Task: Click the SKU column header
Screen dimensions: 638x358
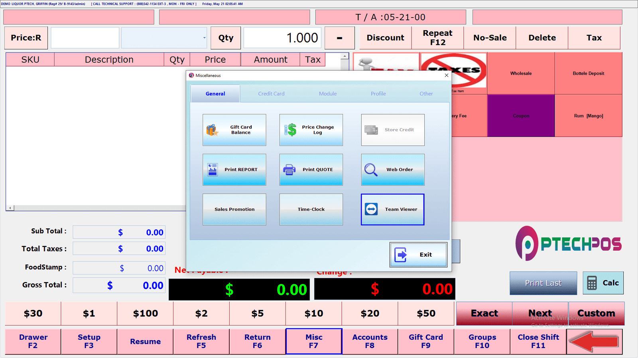Action: click(30, 60)
